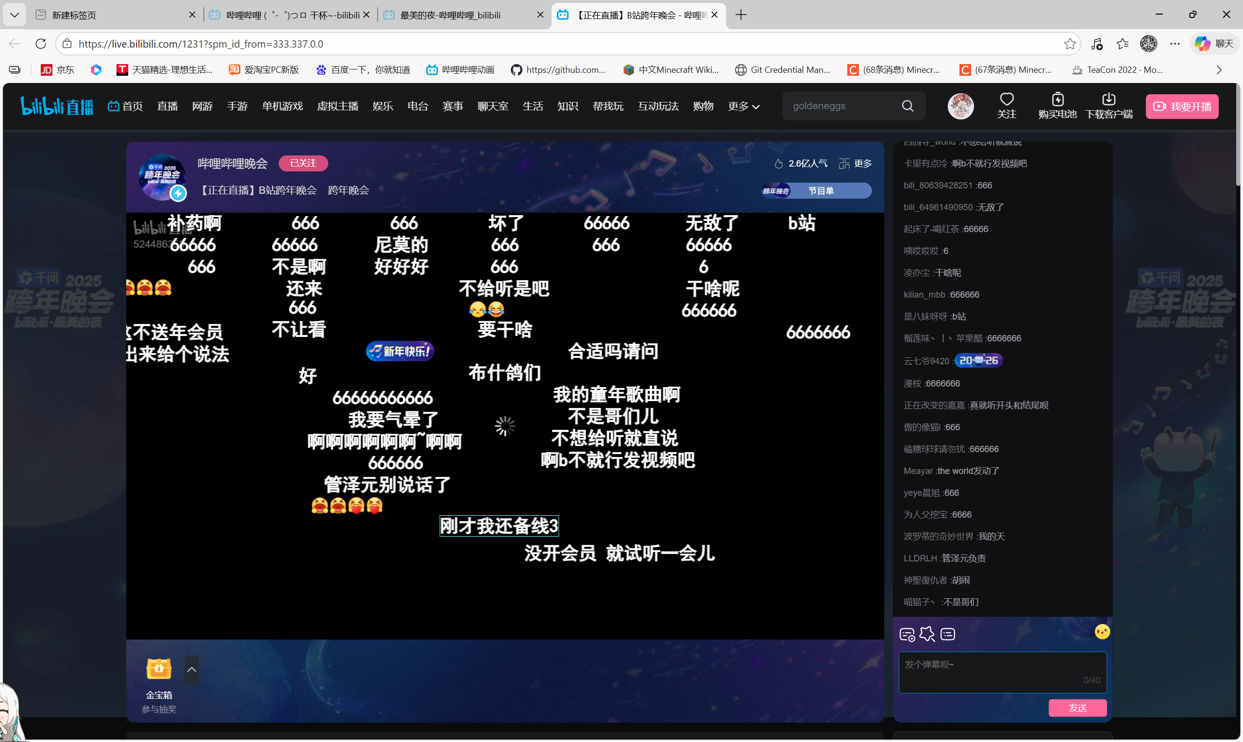
Task: Collapse the gift panel up-arrow
Action: click(x=191, y=670)
